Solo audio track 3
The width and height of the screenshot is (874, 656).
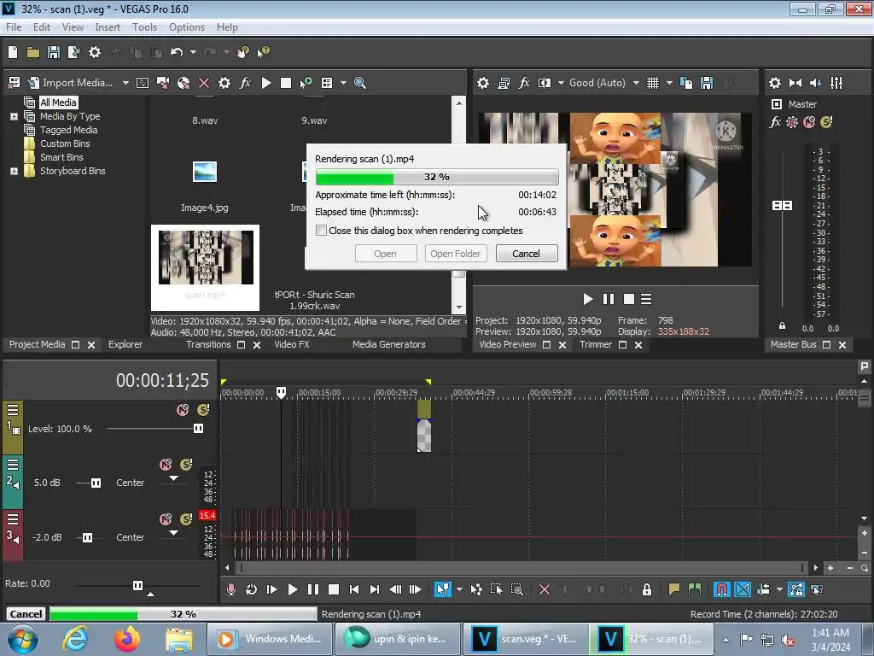[186, 519]
